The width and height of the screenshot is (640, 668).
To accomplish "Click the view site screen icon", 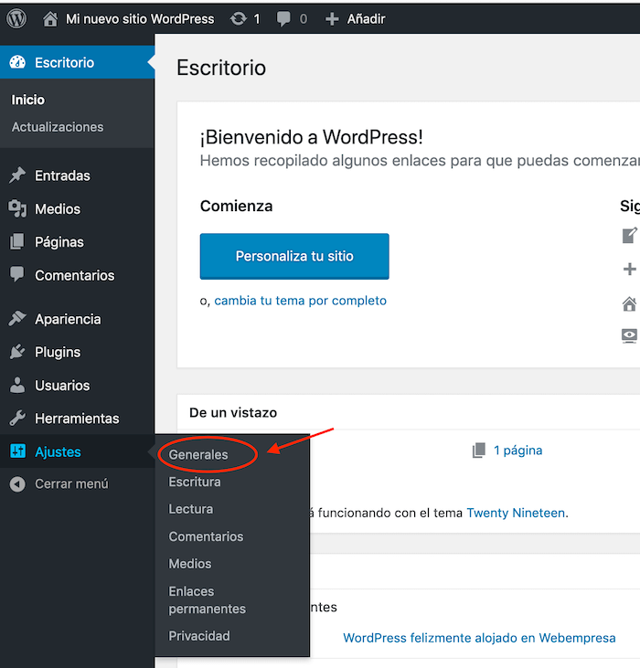I will (629, 336).
